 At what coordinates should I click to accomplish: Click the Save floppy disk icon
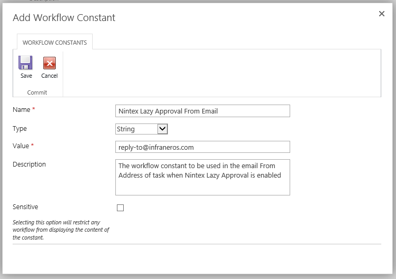[x=25, y=63]
